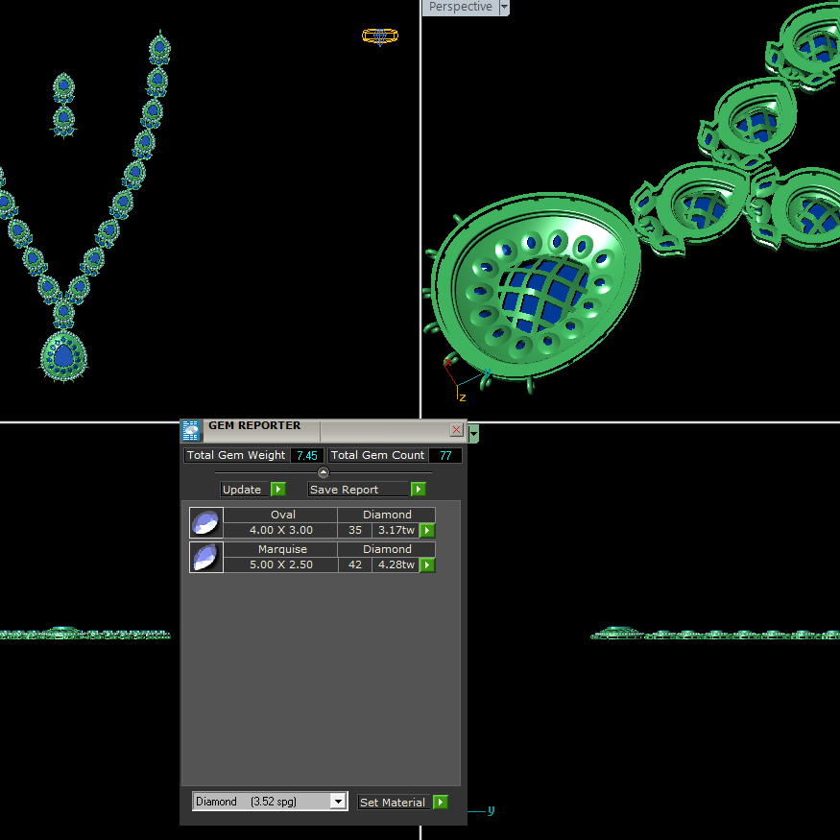Click the green arrow on the Oval 3.17tw row
The height and width of the screenshot is (840, 840).
[426, 530]
